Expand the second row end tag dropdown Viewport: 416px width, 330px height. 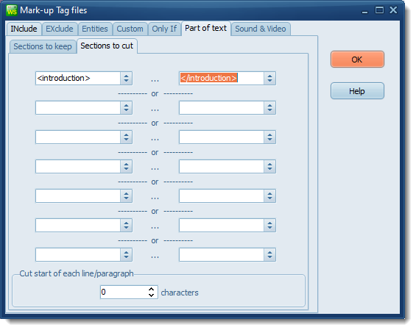269,108
